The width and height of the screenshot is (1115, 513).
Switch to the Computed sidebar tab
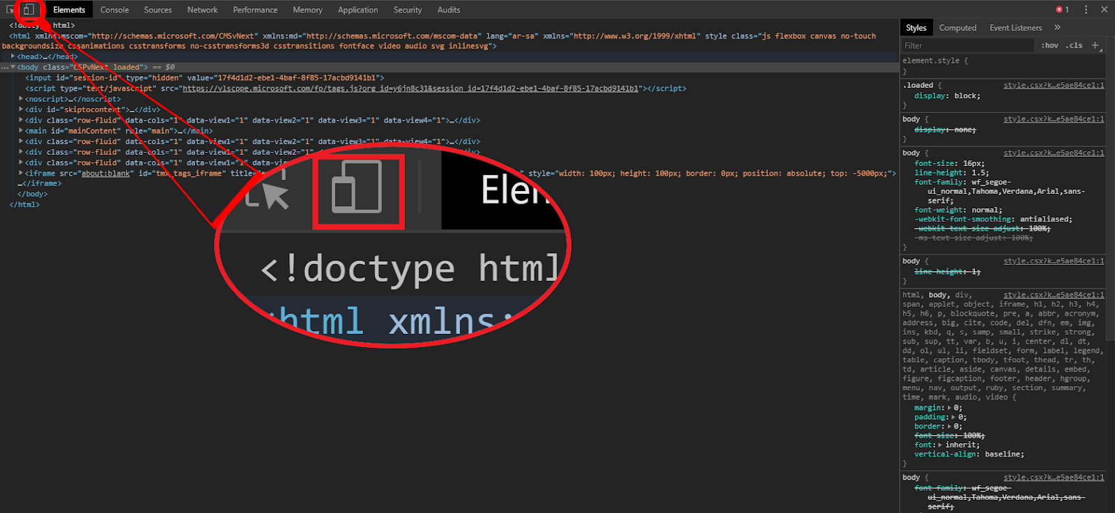click(x=958, y=28)
